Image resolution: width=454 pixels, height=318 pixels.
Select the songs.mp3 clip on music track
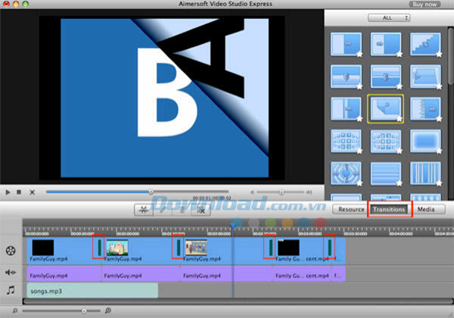(x=92, y=290)
